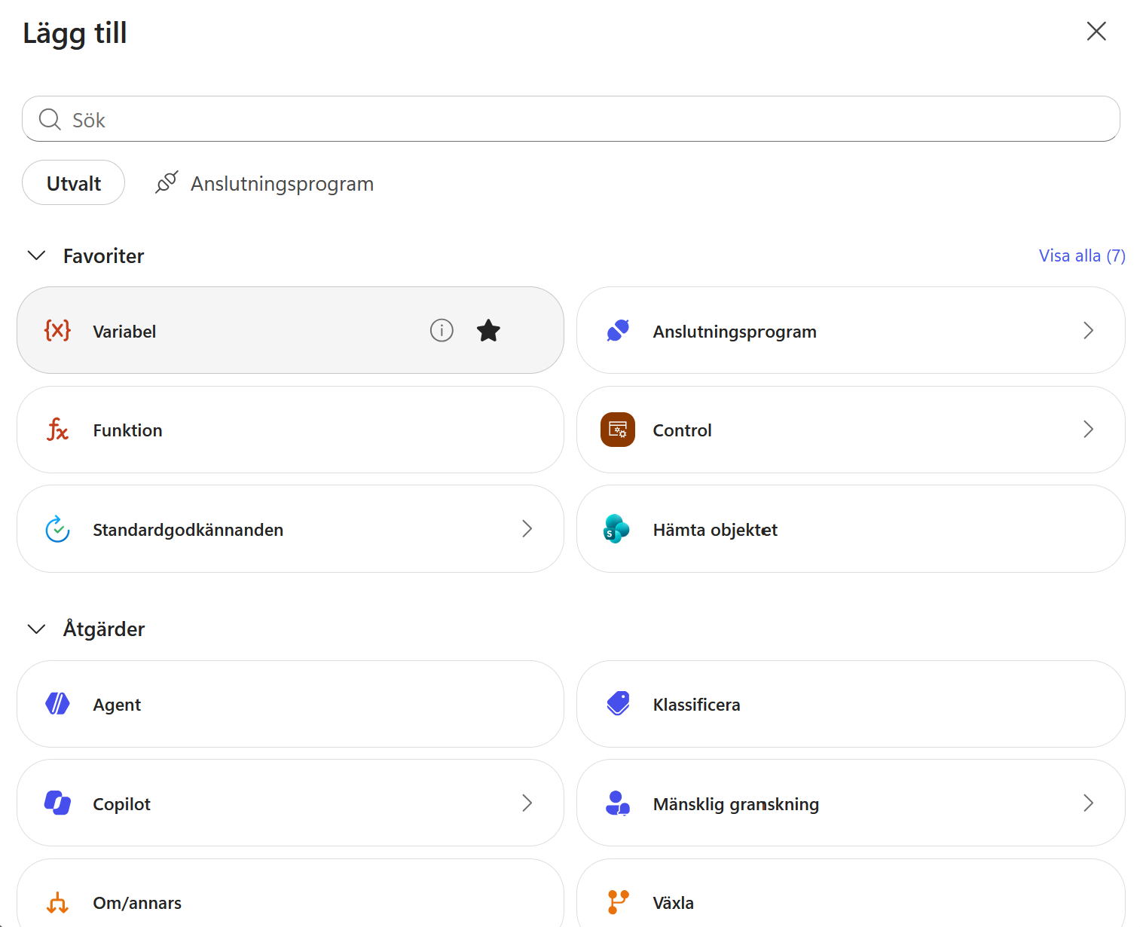Click the SharePoint Hämta objektet icon
1140x927 pixels.
(x=616, y=529)
